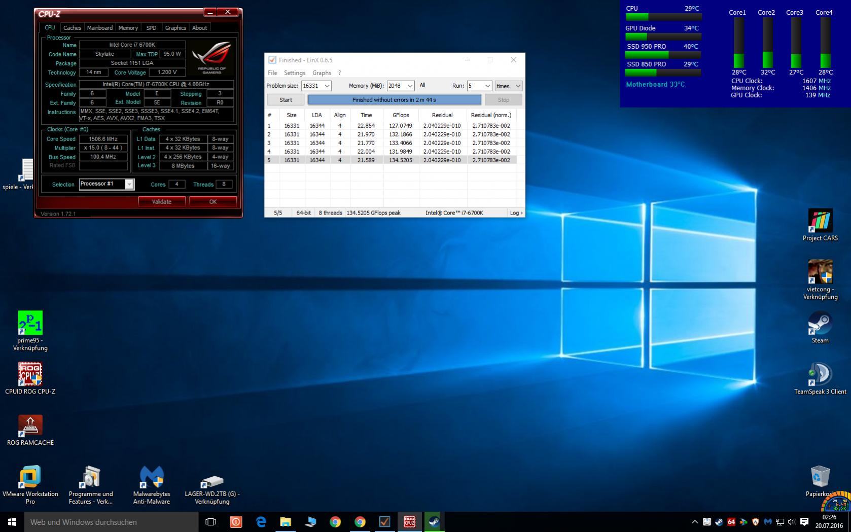
Task: Select result row 3 with 133.4066 GFlops
Action: [391, 143]
